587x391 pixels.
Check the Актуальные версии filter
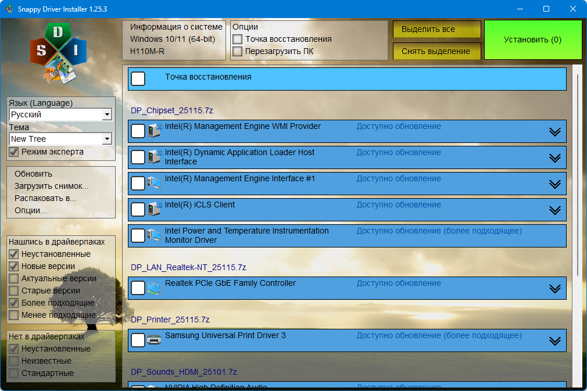point(14,279)
